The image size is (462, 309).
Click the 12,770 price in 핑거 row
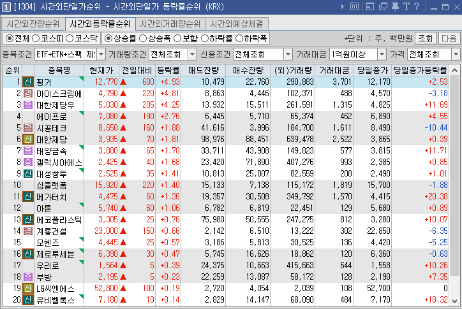(106, 82)
